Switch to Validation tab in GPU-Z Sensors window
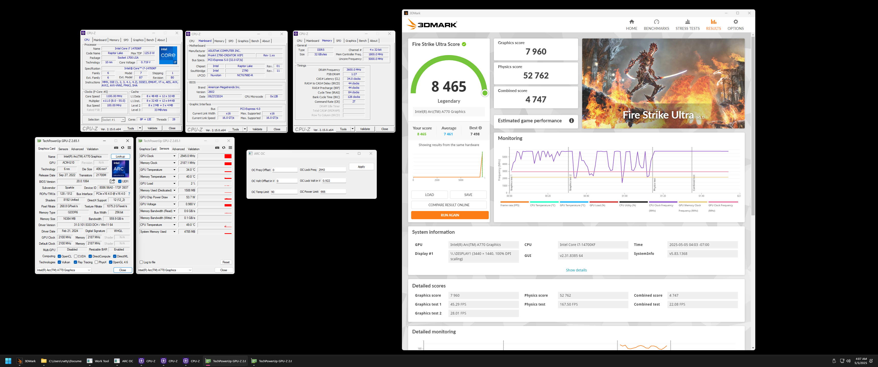The image size is (878, 367). pos(194,149)
